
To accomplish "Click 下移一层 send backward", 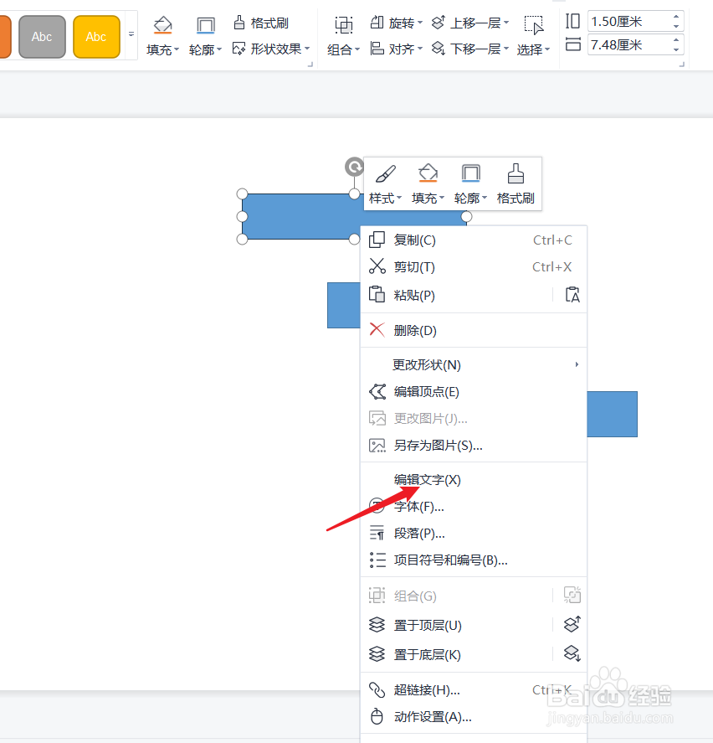I will click(470, 49).
